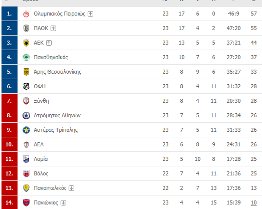Click the ΑΕΚ yellow eagle crest
This screenshot has width=262, height=209.
(x=26, y=43)
